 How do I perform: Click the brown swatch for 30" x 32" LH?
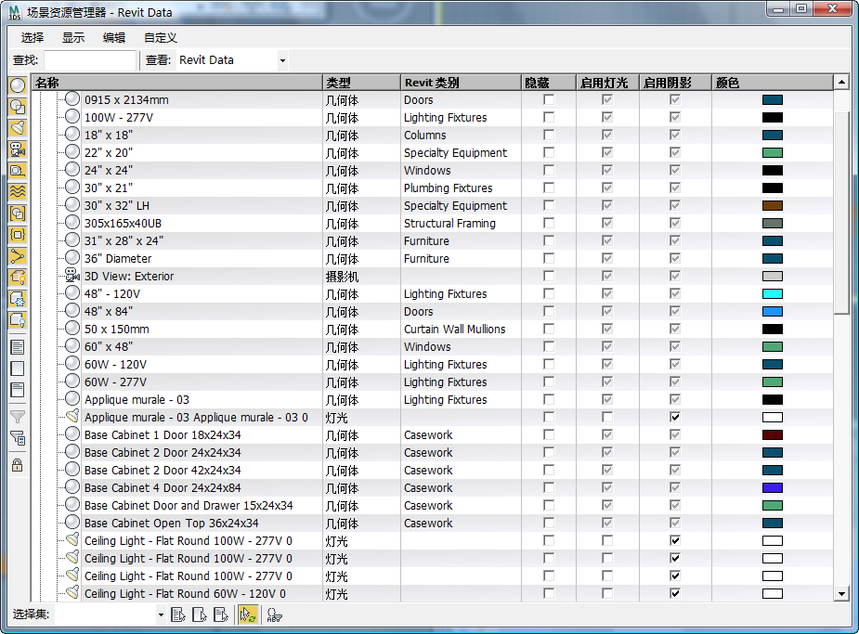tap(773, 206)
